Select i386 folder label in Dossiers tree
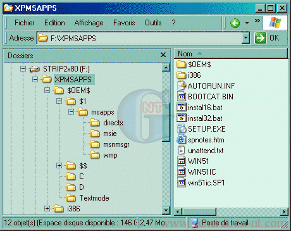This screenshot has height=231, width=291. (73, 209)
